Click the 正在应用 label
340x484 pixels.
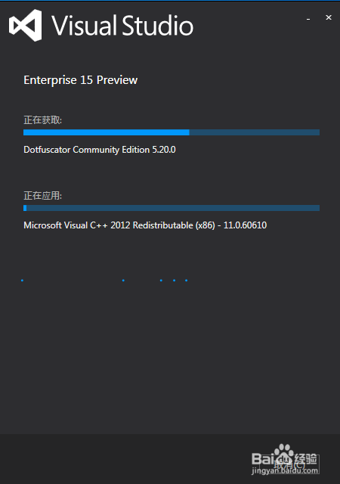pos(42,195)
